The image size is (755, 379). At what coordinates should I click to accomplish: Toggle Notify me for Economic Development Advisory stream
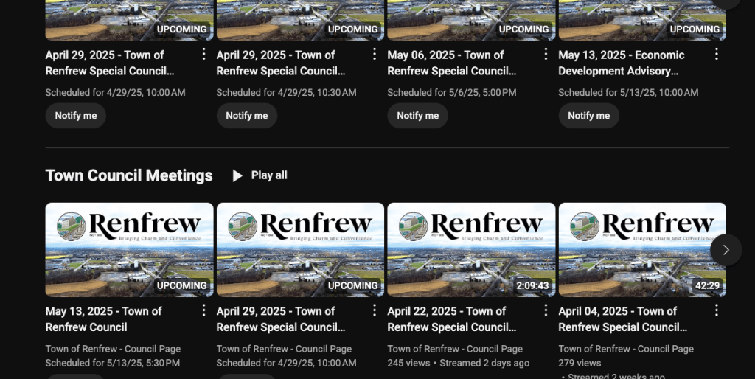(x=588, y=116)
